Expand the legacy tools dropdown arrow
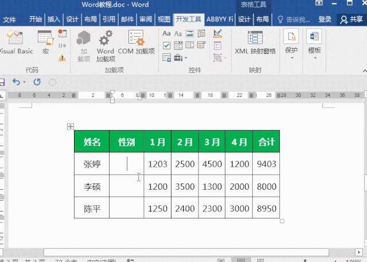Viewport: 367px width, 262px height. pyautogui.click(x=186, y=57)
